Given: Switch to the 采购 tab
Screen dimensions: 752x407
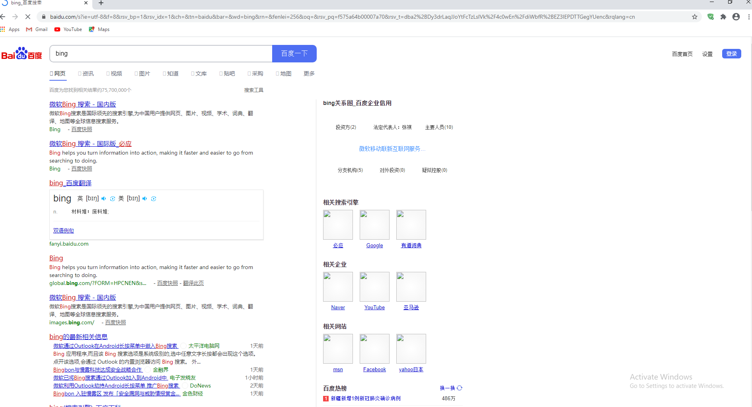Looking at the screenshot, I should (x=255, y=74).
